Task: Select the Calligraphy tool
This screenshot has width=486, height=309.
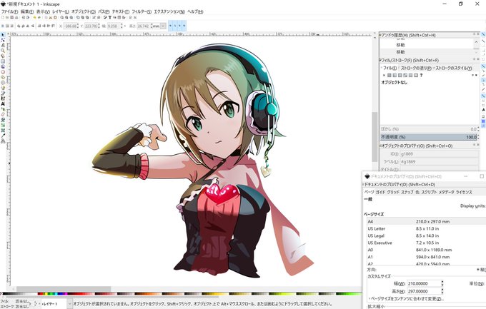Action: click(3, 98)
